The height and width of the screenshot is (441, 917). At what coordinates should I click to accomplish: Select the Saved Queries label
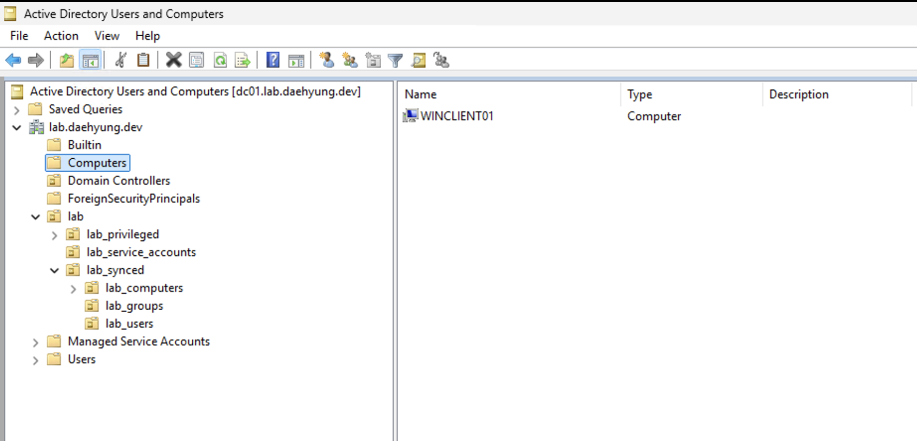tap(86, 110)
